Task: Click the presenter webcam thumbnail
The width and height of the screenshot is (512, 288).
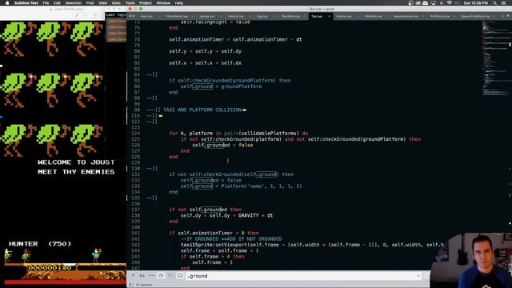Action: pyautogui.click(x=471, y=261)
